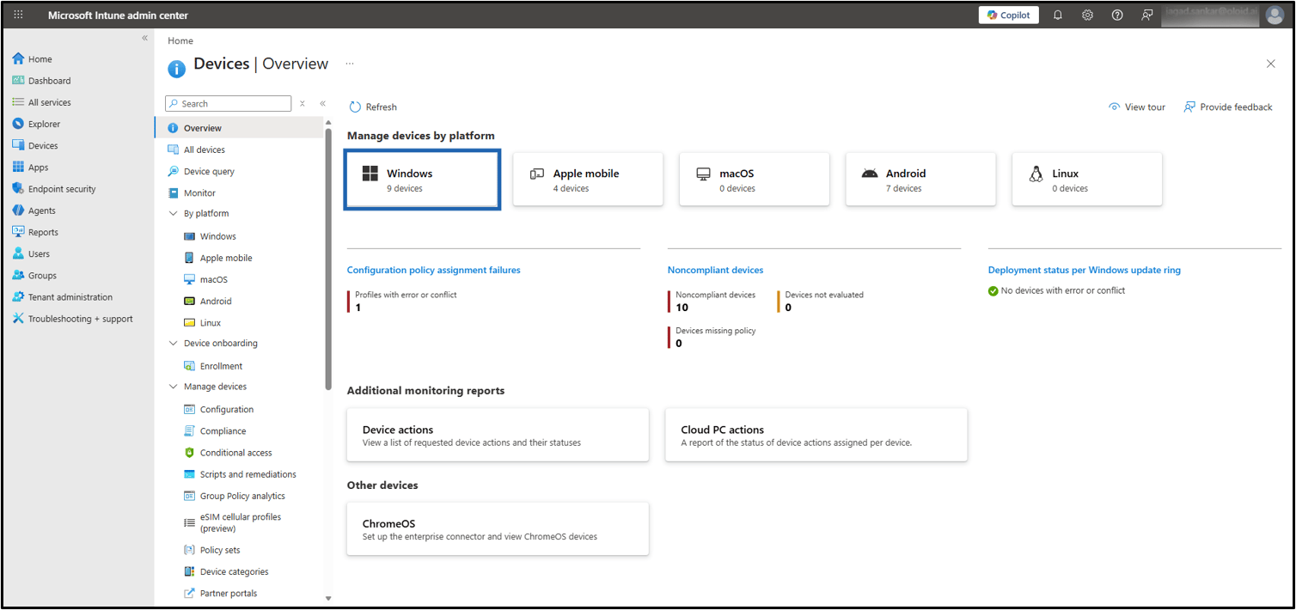Open the Apple mobile 4 devices card
1296x610 pixels.
click(588, 180)
